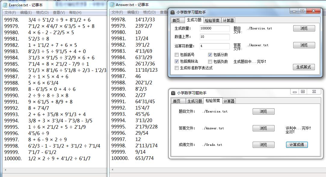The image size is (326, 177).
Task: Select 检验答案 tab in lower window
Action: [x=213, y=100]
